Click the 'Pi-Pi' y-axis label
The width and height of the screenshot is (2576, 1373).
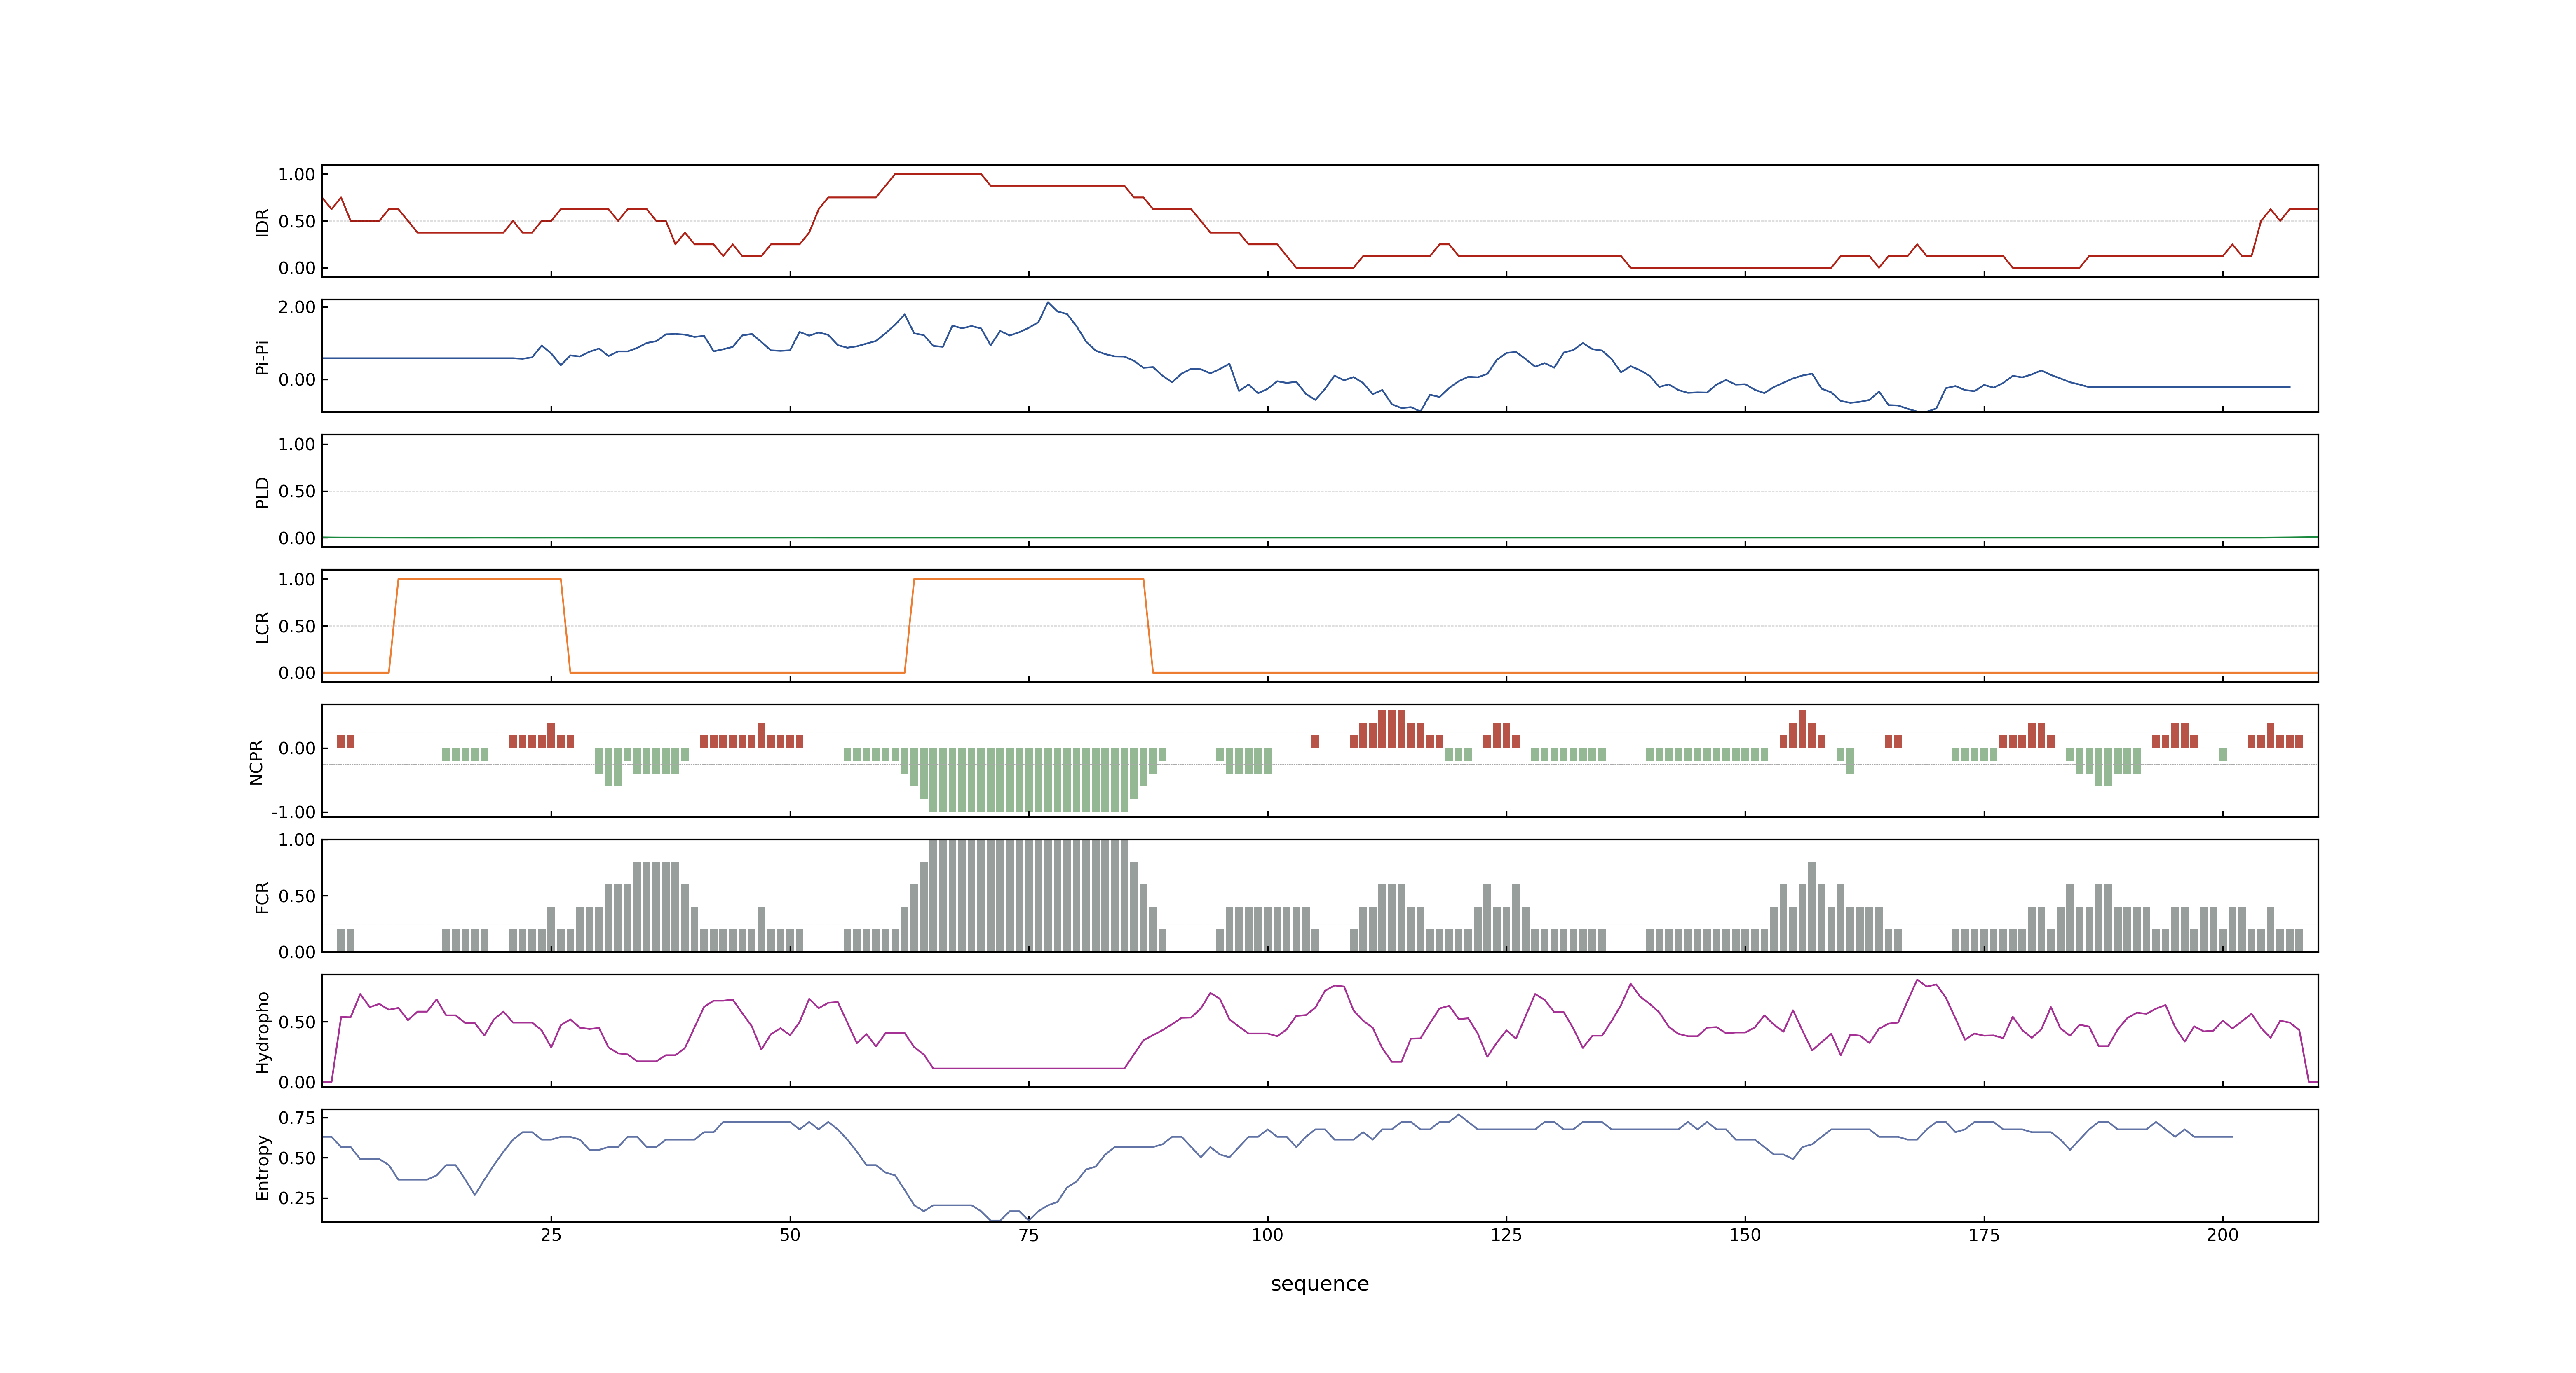coord(263,357)
